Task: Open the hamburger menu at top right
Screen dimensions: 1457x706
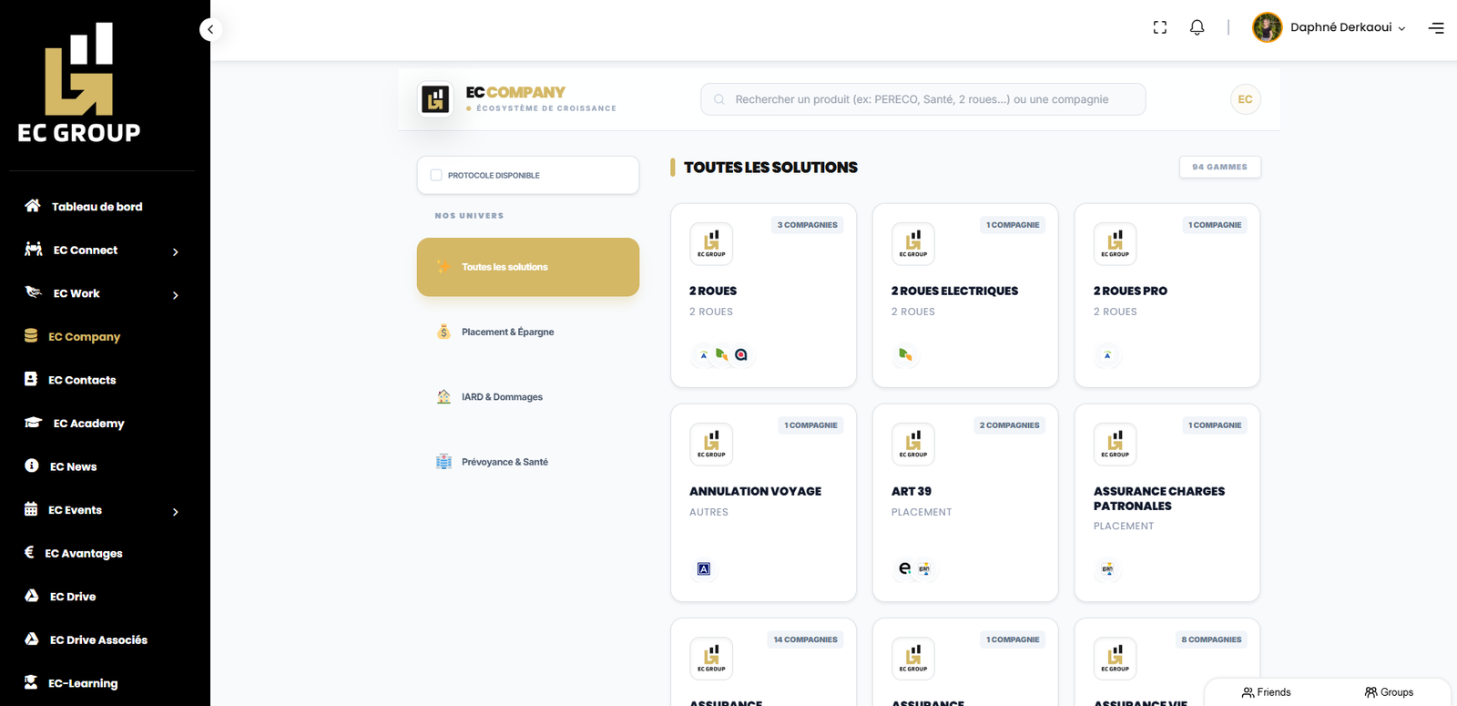Action: pyautogui.click(x=1436, y=28)
